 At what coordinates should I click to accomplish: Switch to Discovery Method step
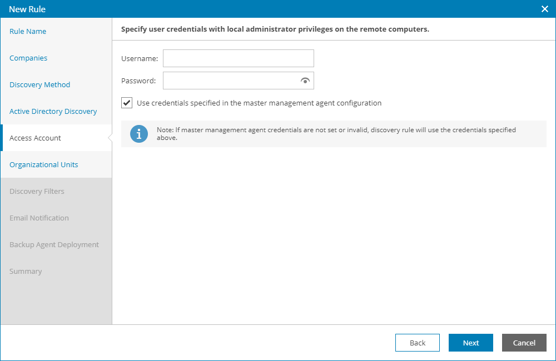click(x=40, y=85)
